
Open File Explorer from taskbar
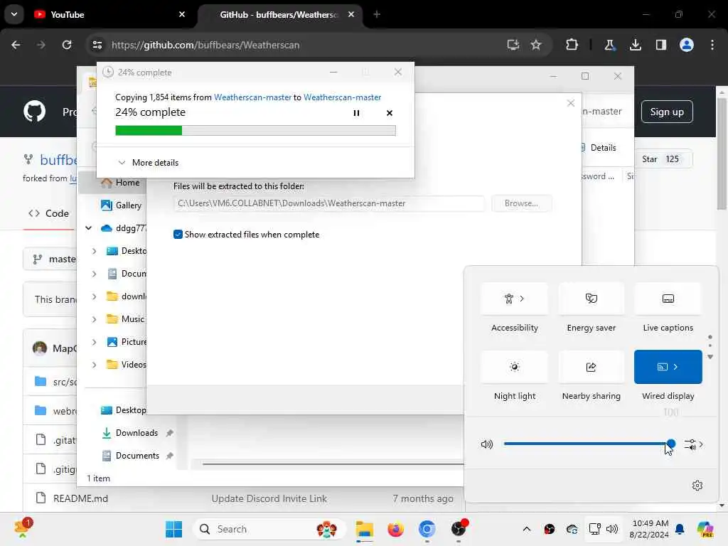[365, 529]
